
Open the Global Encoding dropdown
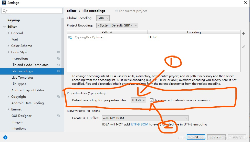click(103, 18)
